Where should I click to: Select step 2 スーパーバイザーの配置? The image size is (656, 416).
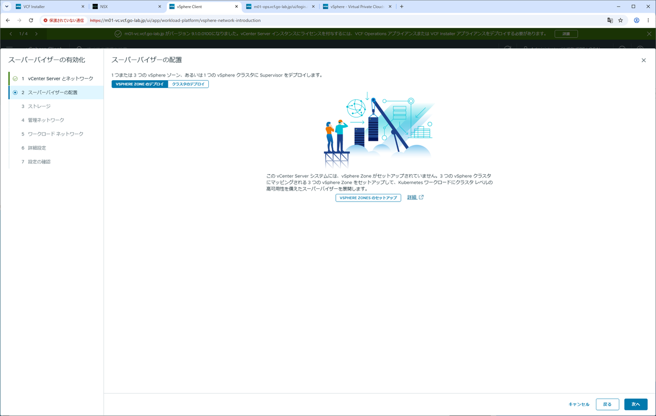(56, 92)
